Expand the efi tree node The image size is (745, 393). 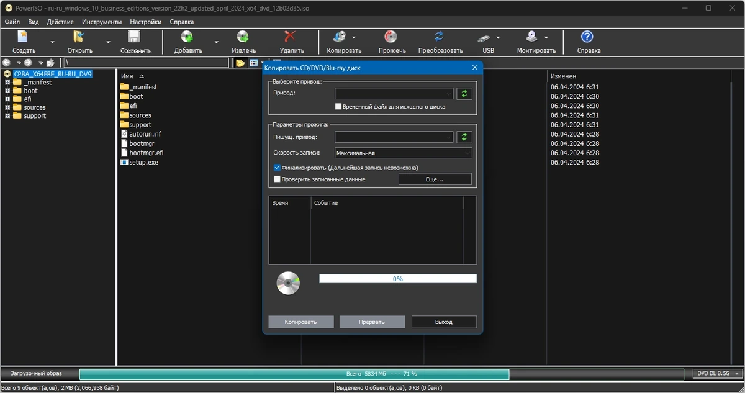(x=7, y=99)
